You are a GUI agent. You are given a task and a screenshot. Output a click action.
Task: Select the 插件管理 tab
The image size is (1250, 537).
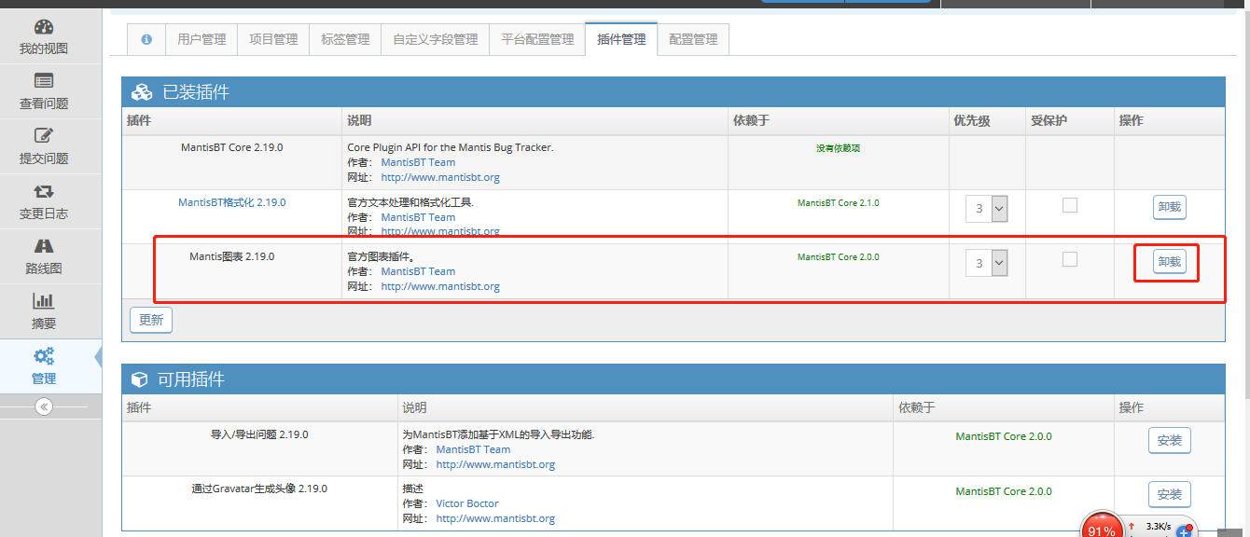click(621, 39)
